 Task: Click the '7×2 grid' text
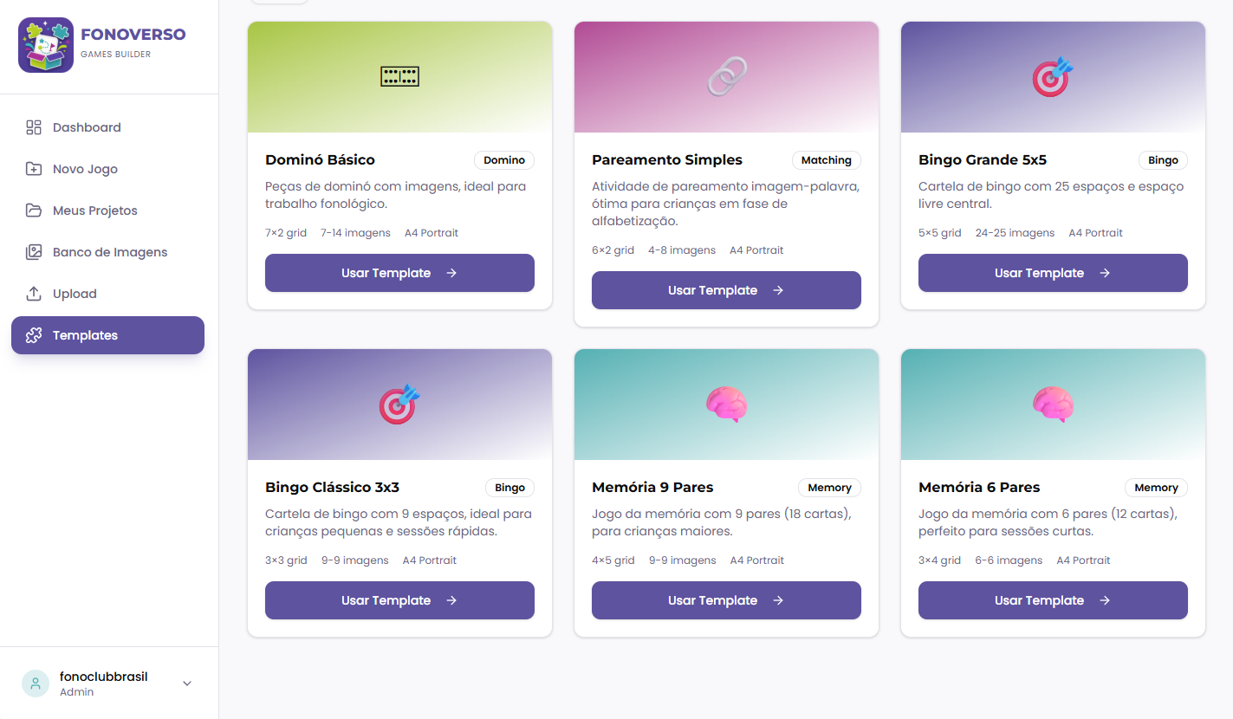286,233
